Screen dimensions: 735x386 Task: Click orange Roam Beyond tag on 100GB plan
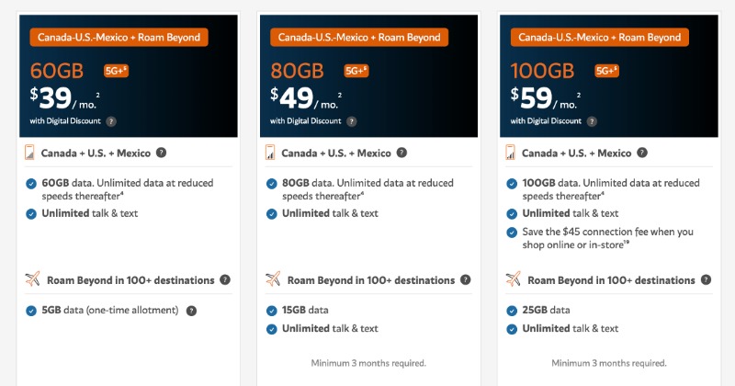tap(600, 38)
